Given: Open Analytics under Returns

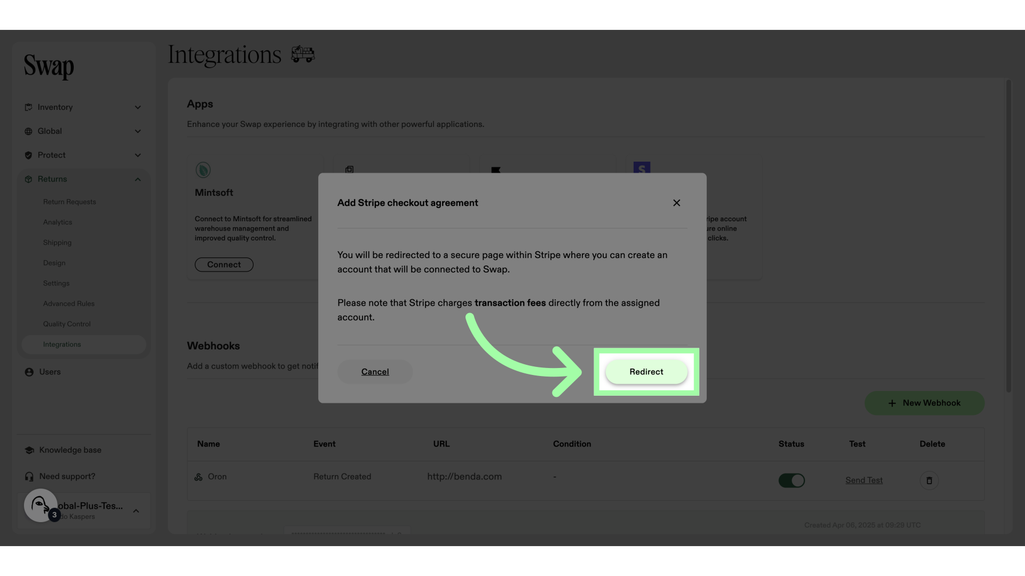Looking at the screenshot, I should tap(58, 222).
